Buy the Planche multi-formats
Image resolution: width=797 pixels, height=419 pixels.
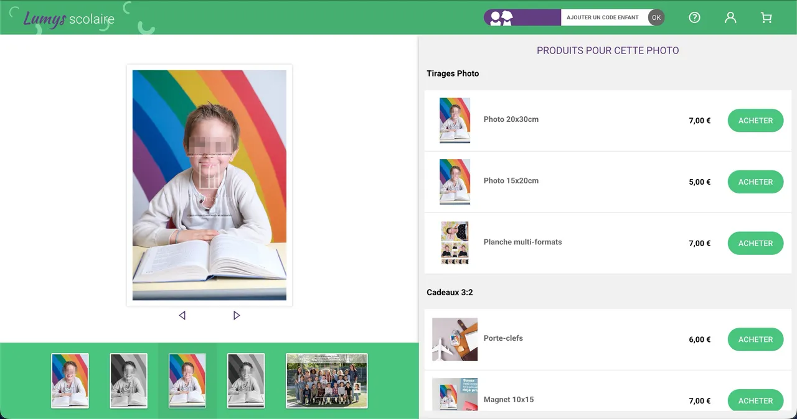(755, 244)
